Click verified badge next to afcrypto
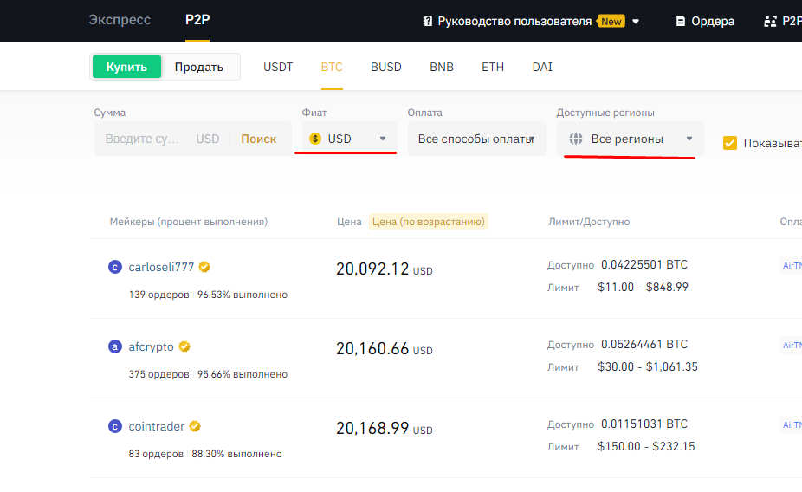802x492 pixels. (x=184, y=346)
